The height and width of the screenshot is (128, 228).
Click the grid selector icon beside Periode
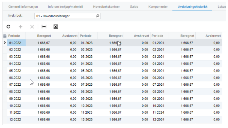pos(5,36)
